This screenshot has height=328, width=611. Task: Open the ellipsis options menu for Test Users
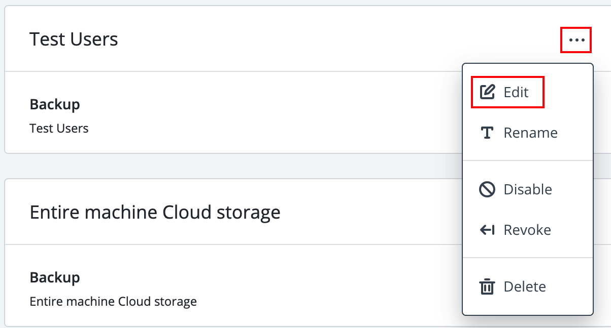pos(576,40)
